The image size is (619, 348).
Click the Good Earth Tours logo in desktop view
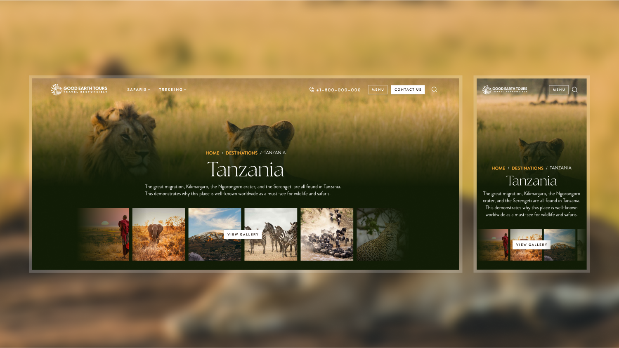point(79,89)
